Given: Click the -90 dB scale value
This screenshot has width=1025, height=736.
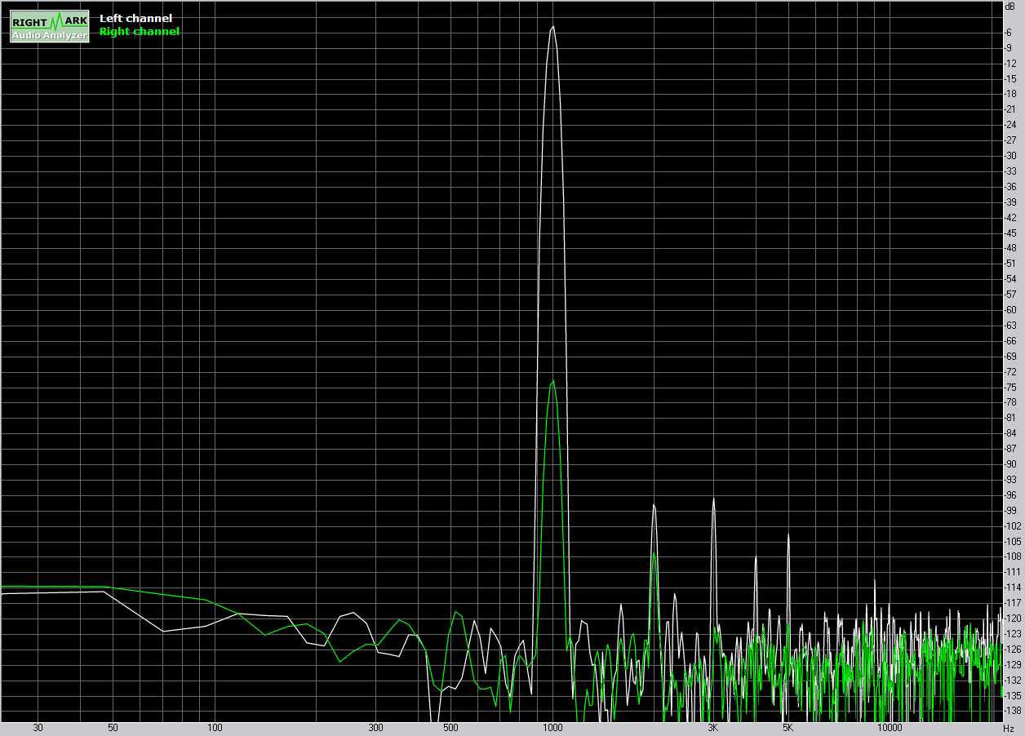Looking at the screenshot, I should (1010, 463).
